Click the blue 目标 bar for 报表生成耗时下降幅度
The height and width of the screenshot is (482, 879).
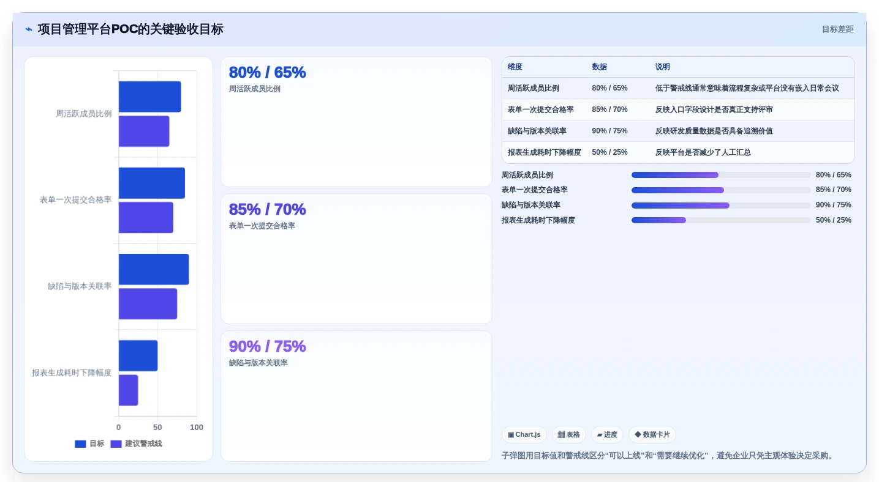point(138,356)
